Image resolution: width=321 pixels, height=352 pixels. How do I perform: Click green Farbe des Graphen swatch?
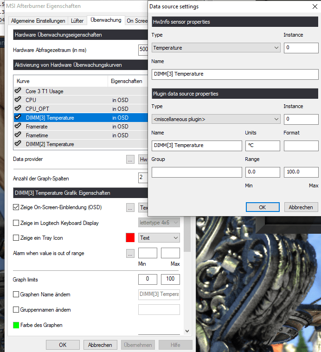pos(16,325)
